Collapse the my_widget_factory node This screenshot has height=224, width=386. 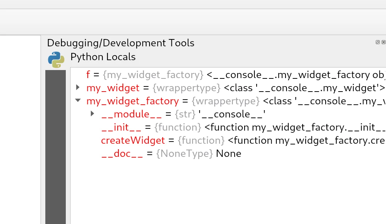coord(77,101)
